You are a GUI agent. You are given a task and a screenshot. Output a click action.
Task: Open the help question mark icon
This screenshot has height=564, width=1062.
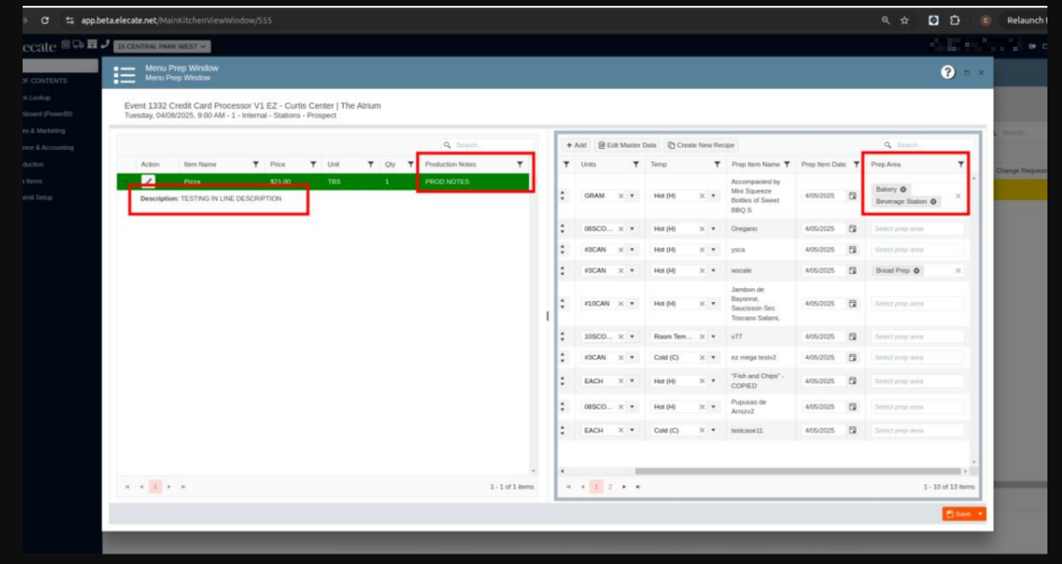(x=947, y=72)
